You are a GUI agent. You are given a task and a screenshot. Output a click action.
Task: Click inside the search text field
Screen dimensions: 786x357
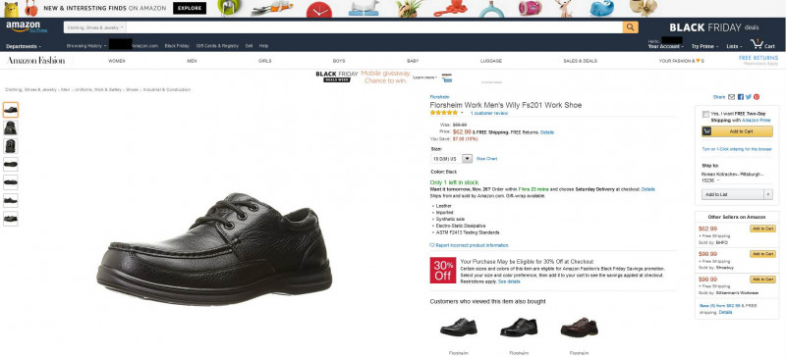pyautogui.click(x=374, y=27)
